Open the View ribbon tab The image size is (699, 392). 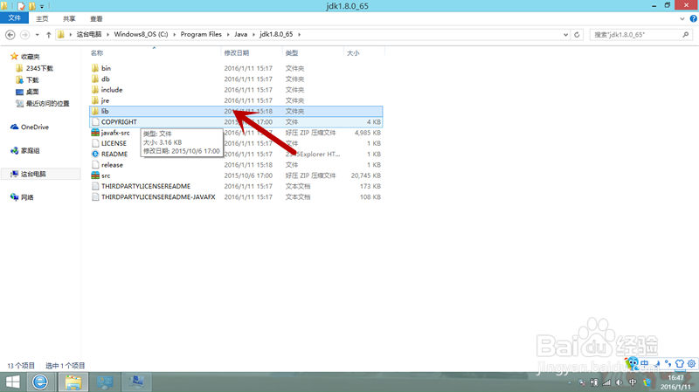(96, 18)
